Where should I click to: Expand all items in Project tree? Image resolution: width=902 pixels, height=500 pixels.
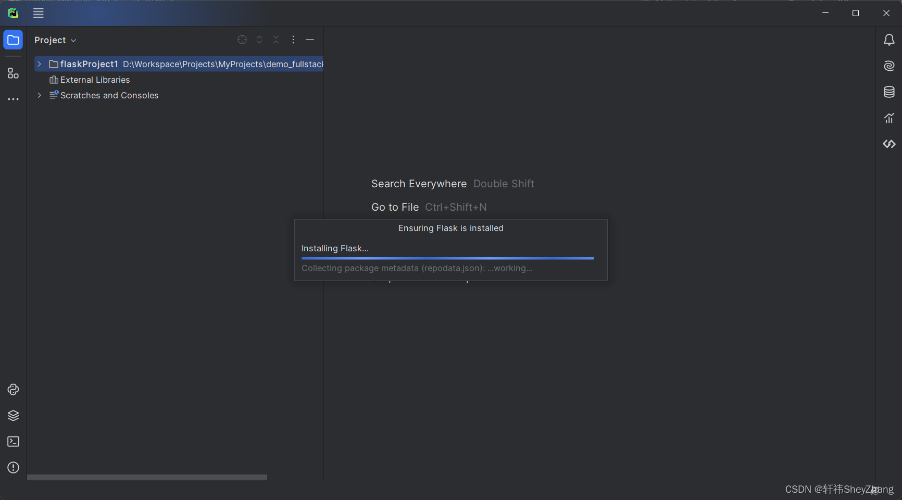pyautogui.click(x=259, y=40)
